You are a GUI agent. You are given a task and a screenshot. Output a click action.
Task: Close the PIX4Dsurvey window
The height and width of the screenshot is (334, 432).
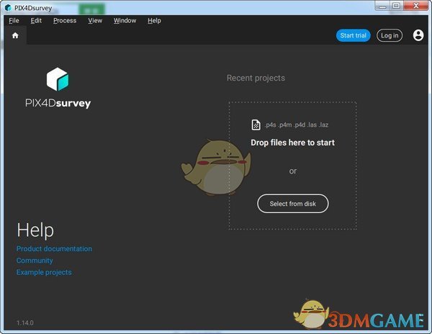pyautogui.click(x=416, y=6)
